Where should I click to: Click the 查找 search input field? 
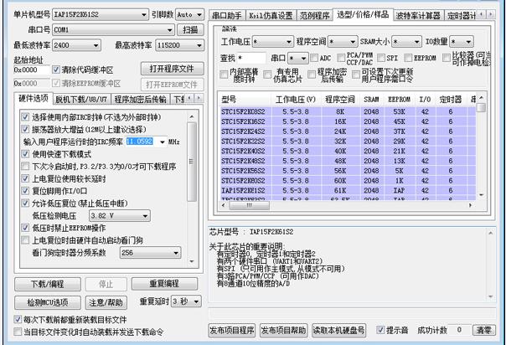(251, 58)
